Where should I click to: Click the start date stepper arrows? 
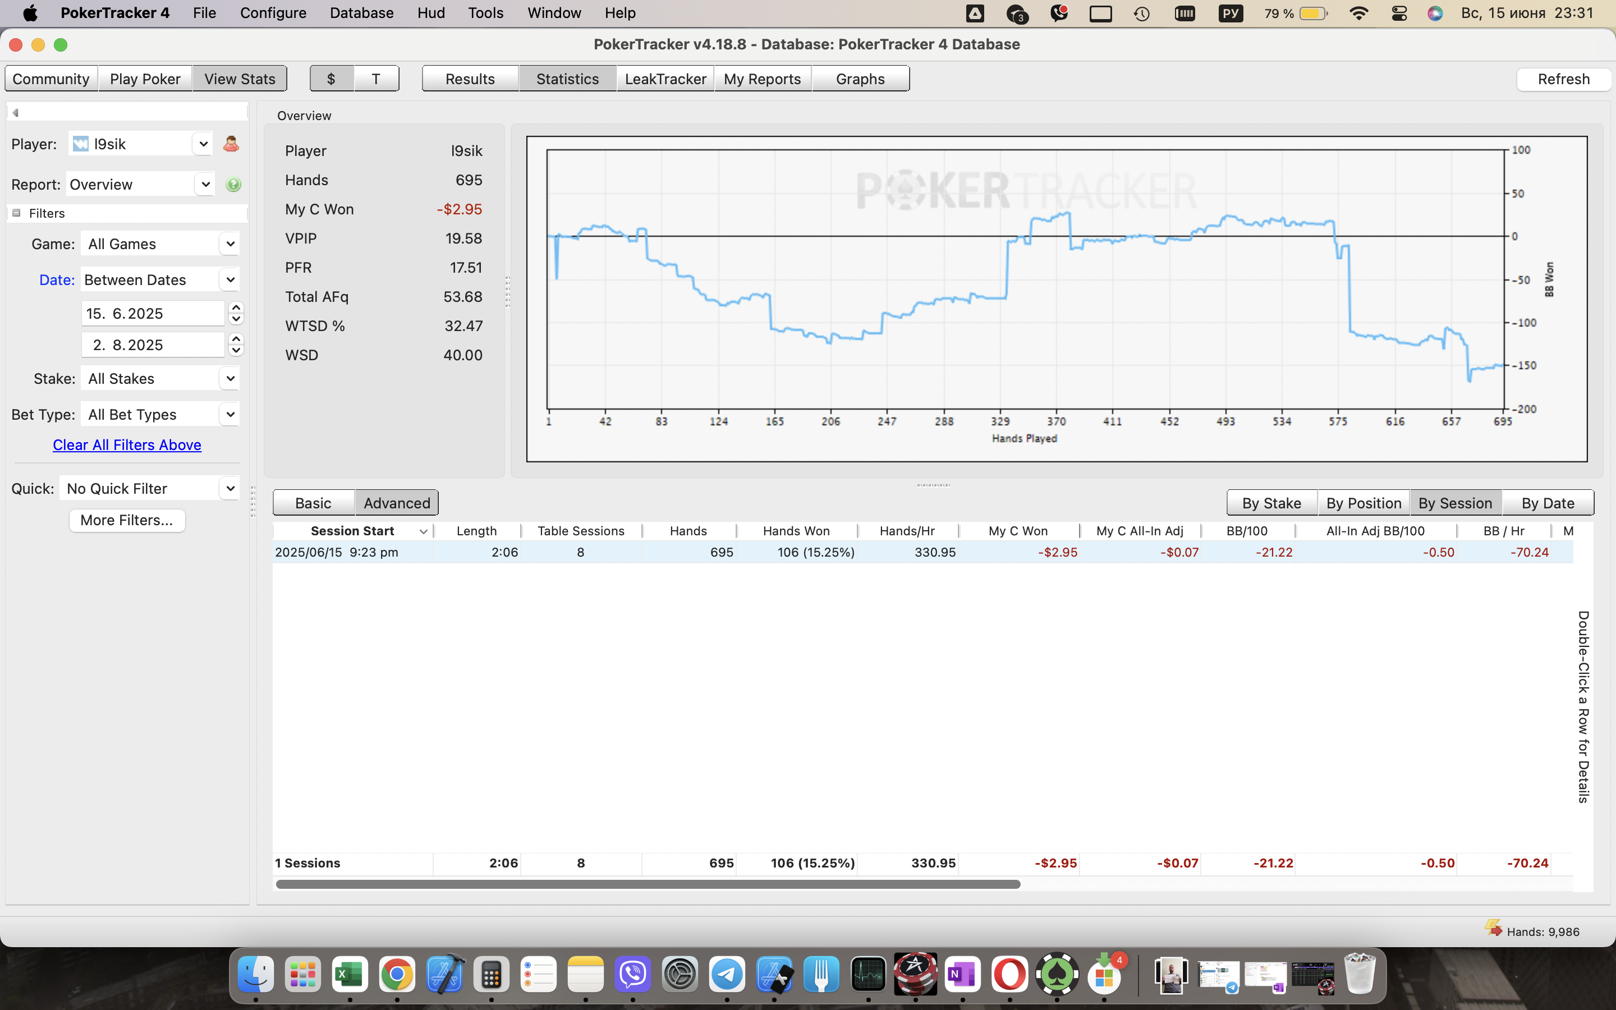[236, 313]
